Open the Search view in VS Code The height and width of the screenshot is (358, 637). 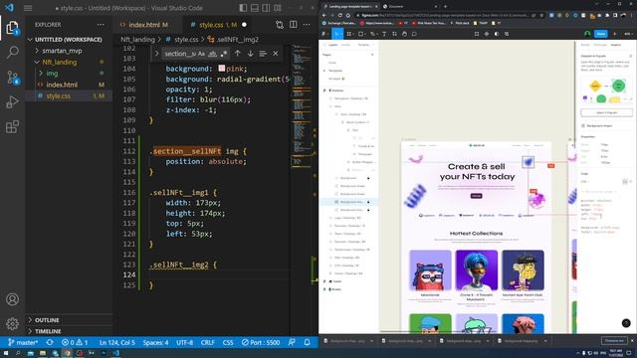[x=13, y=52]
